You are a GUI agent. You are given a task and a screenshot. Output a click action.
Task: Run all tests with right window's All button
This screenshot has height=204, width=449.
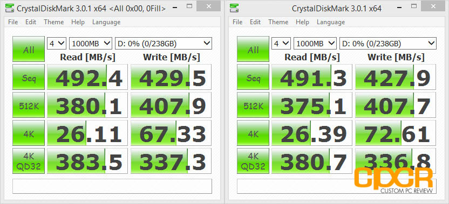click(x=253, y=49)
